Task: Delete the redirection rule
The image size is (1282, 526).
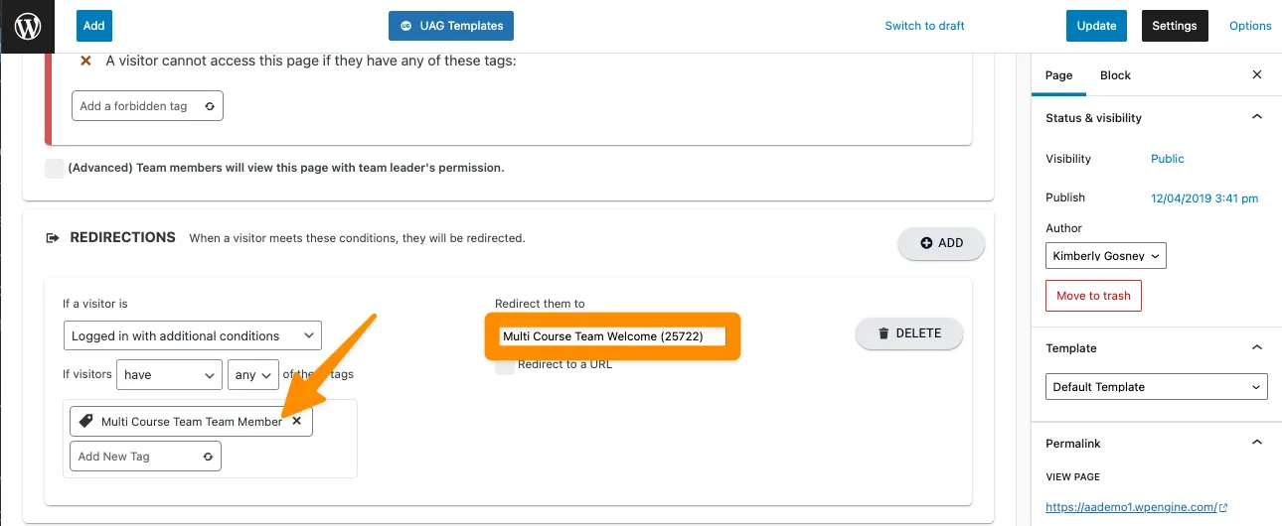Action: pos(908,333)
